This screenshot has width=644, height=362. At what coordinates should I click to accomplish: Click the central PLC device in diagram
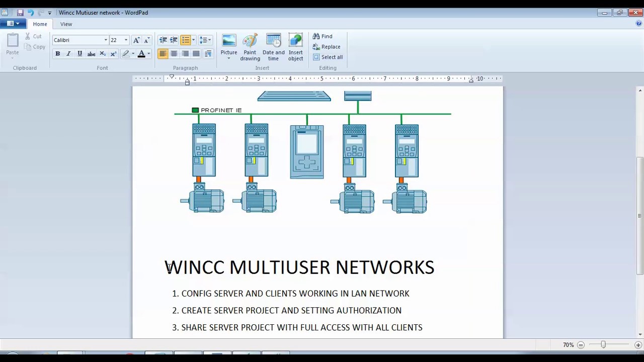pyautogui.click(x=307, y=152)
